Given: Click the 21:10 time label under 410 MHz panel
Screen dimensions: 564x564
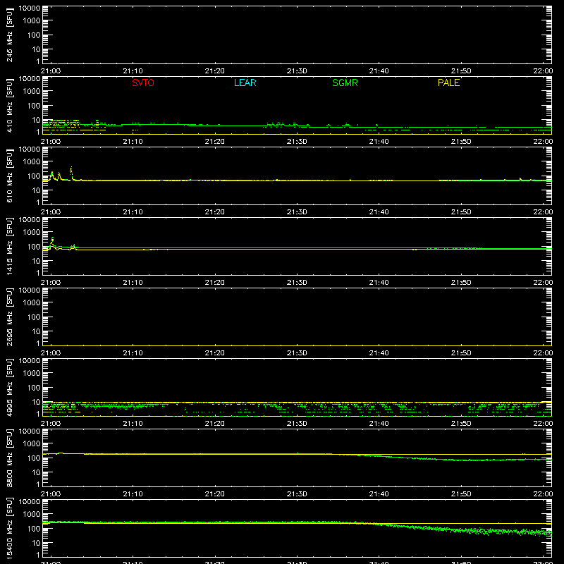Looking at the screenshot, I should pyautogui.click(x=133, y=142).
